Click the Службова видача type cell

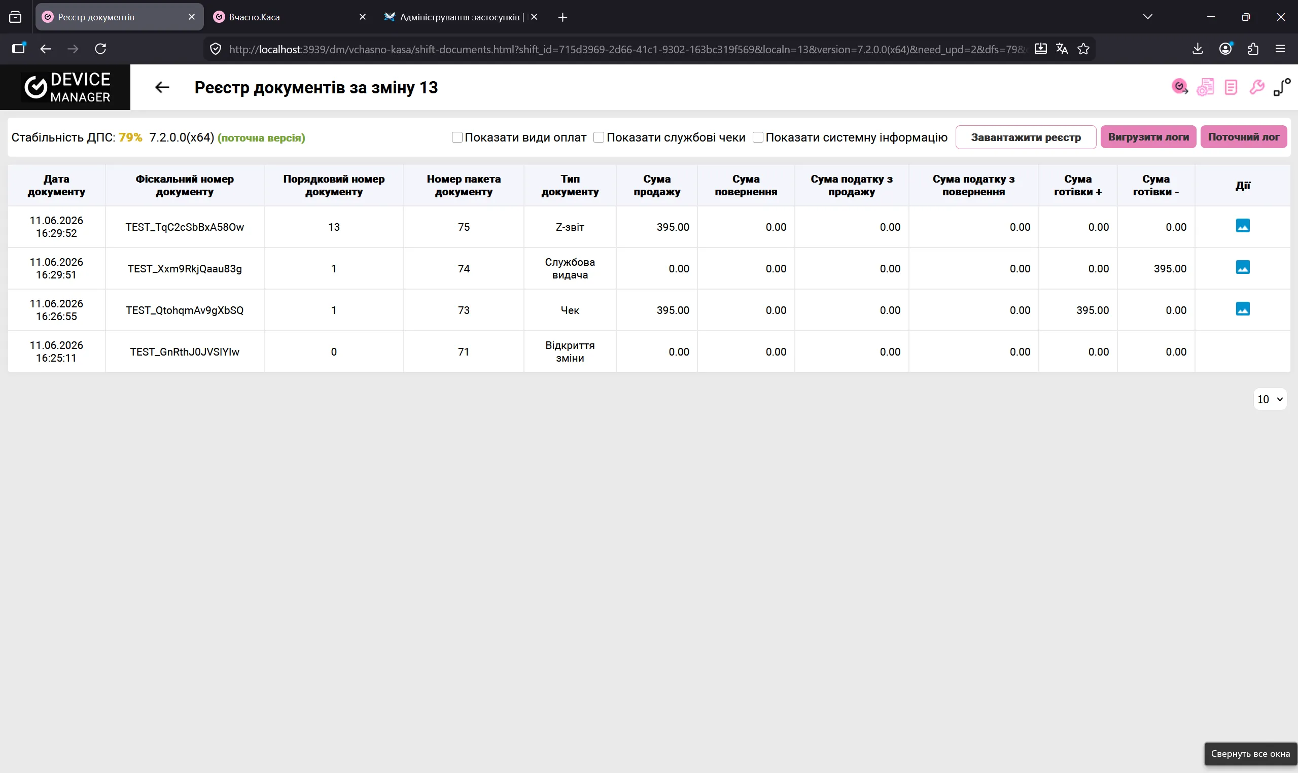pyautogui.click(x=570, y=269)
